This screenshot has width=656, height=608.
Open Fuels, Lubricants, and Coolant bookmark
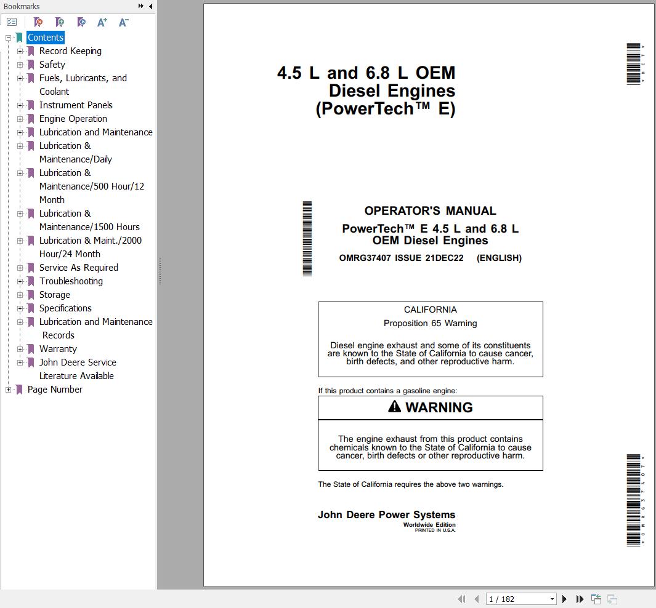tap(83, 85)
